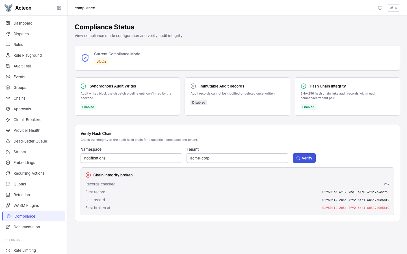
Task: Click the Verify button
Action: pyautogui.click(x=304, y=158)
